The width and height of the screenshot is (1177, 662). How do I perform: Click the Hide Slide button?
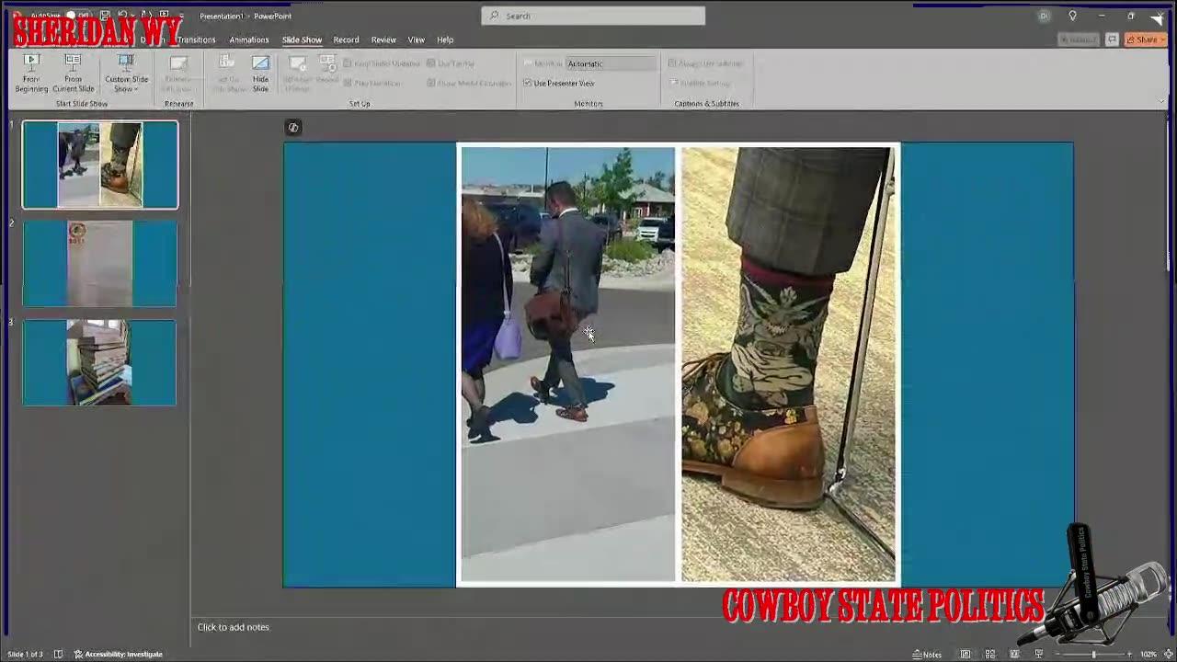pyautogui.click(x=260, y=73)
